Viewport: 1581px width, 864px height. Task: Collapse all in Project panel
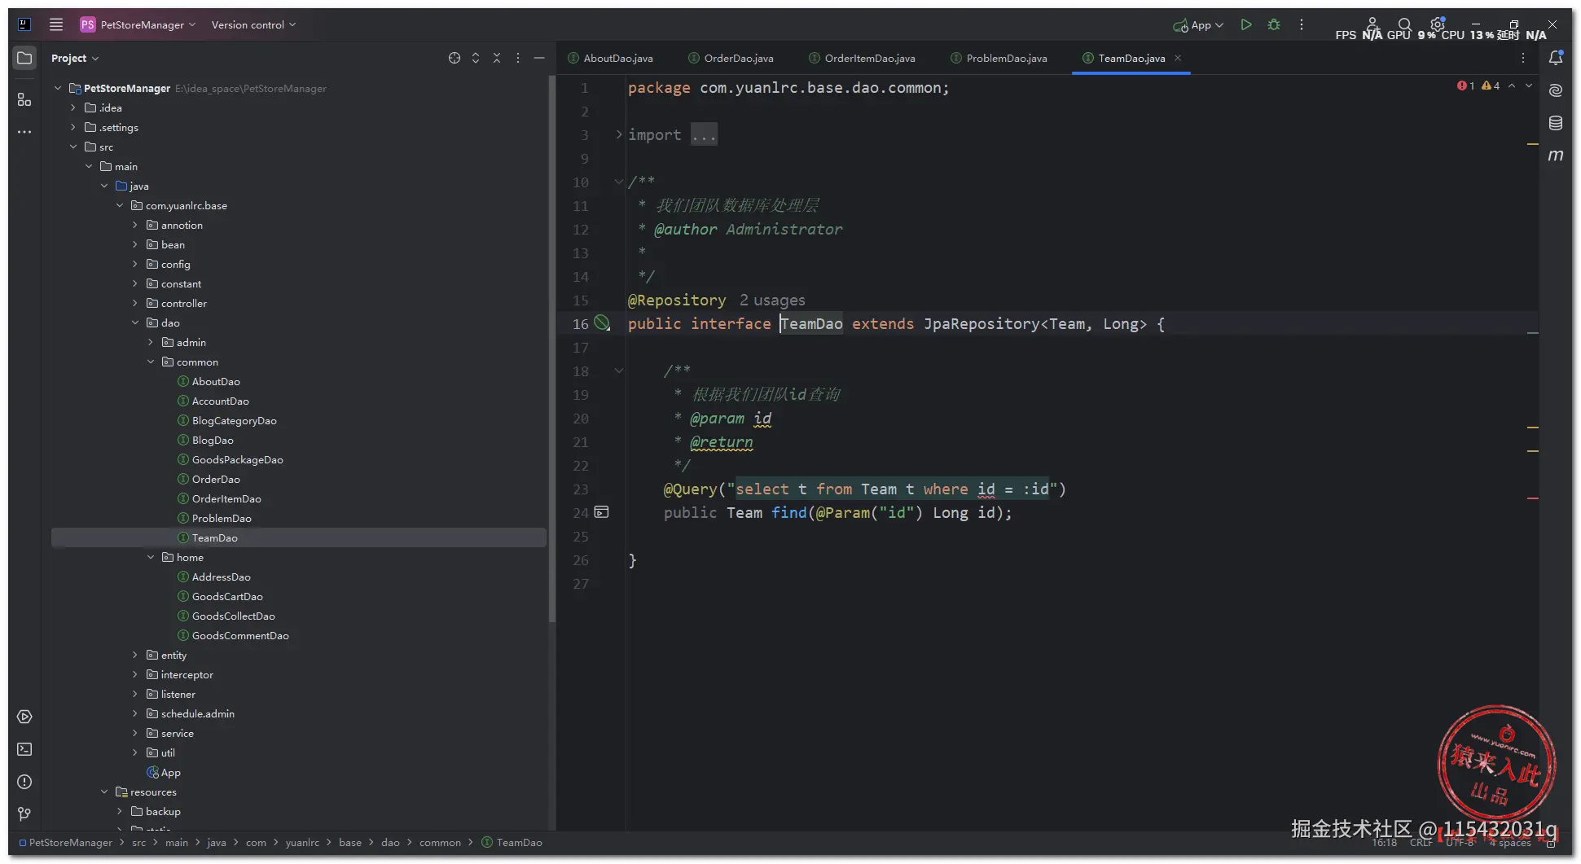497,58
